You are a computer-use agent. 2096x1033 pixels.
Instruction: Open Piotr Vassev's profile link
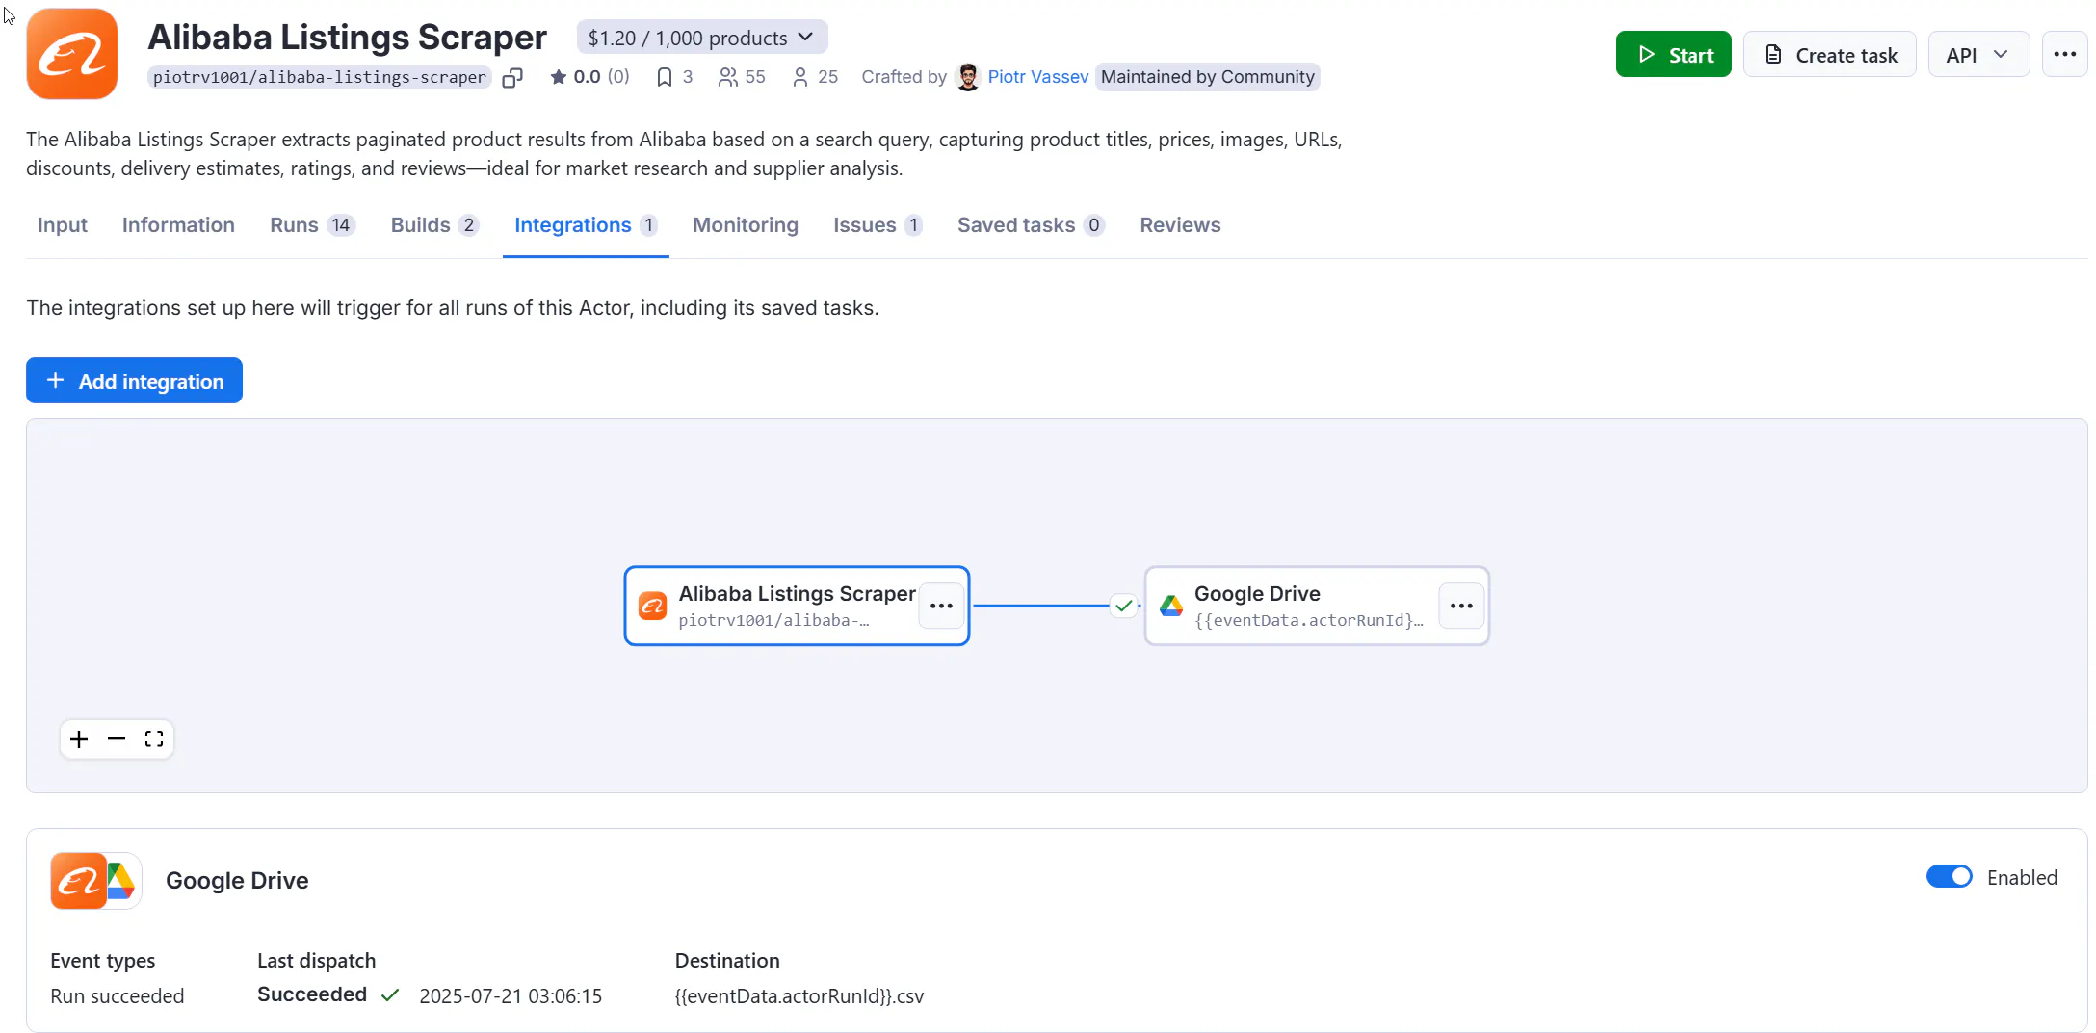1037,77
